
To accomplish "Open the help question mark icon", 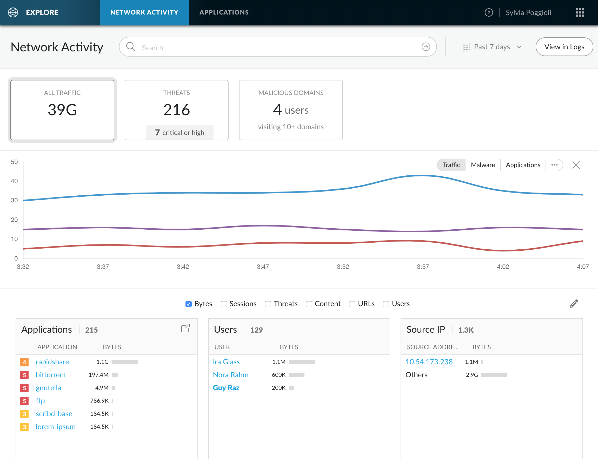I will coord(488,12).
